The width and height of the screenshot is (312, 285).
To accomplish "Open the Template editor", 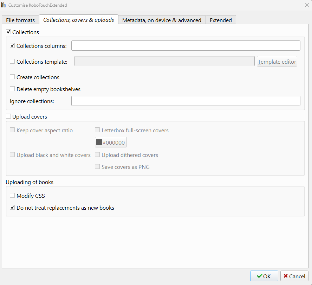I will click(277, 61).
